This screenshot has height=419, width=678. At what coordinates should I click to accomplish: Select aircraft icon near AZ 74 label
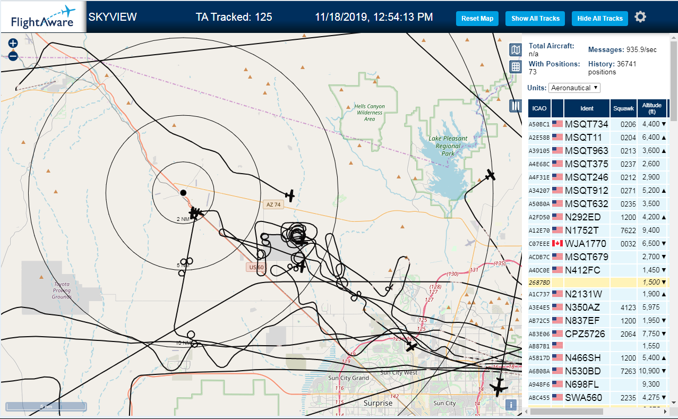point(289,195)
